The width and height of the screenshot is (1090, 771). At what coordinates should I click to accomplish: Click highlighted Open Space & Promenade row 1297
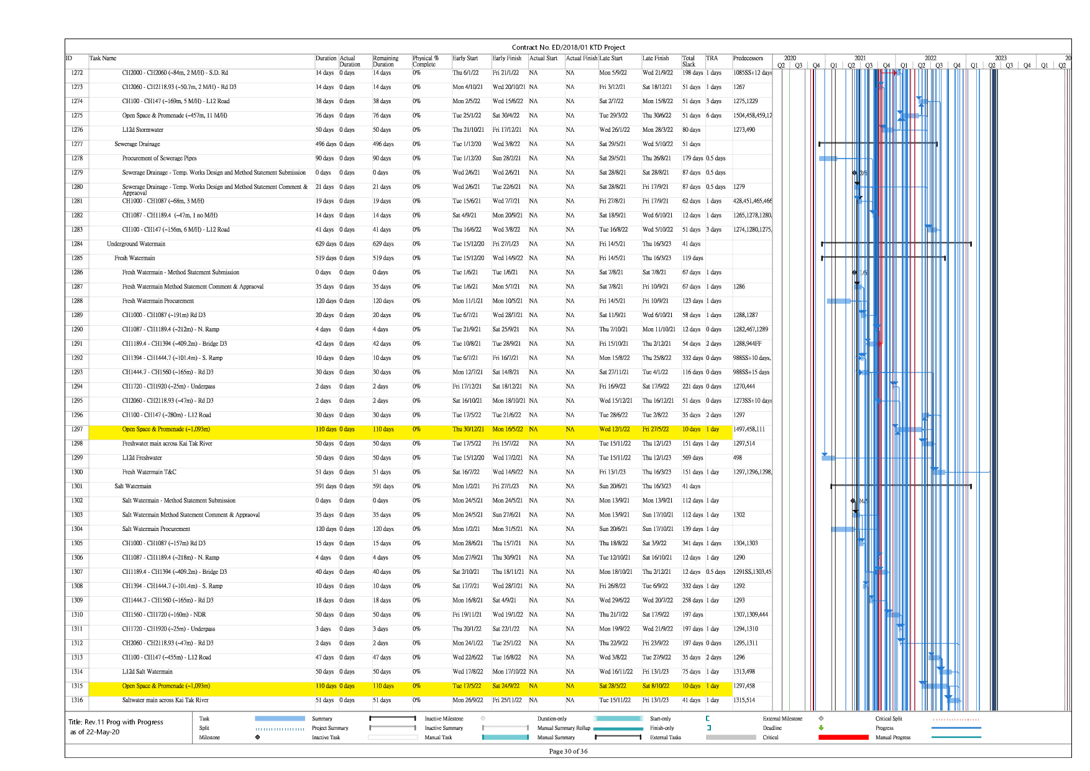166,429
